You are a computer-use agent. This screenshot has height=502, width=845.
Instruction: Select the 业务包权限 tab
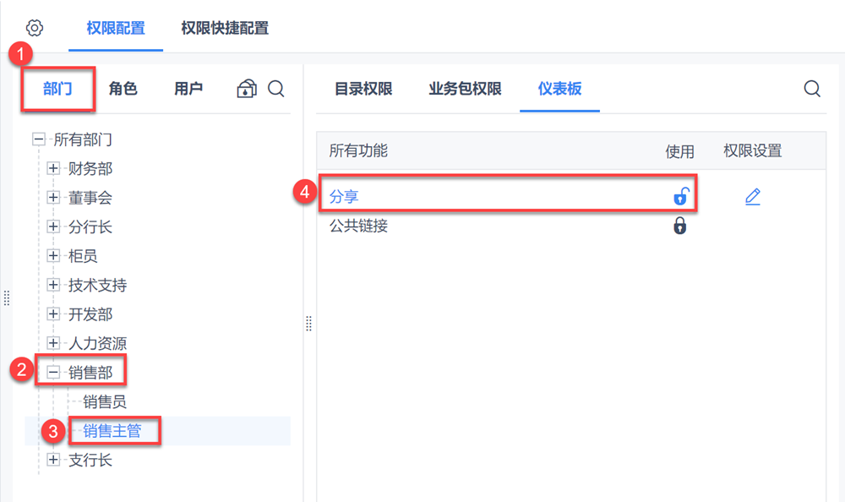[465, 89]
